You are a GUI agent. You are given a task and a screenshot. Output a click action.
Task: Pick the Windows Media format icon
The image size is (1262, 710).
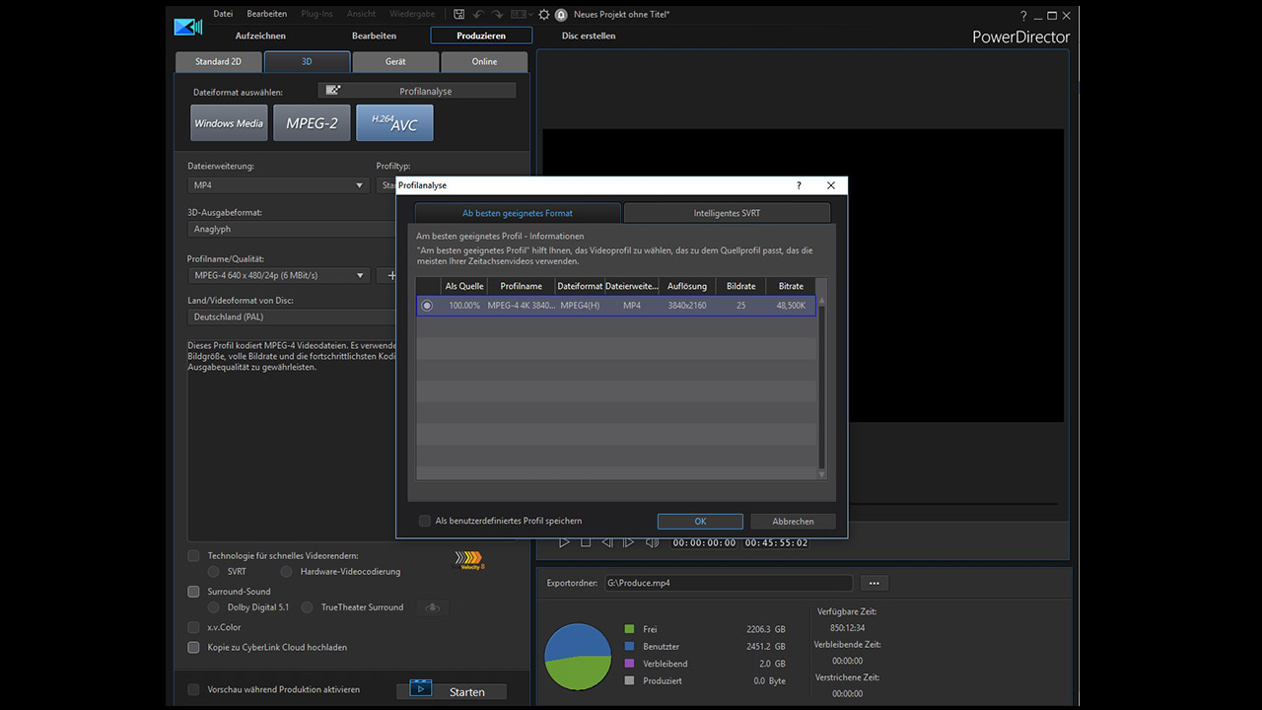(229, 123)
